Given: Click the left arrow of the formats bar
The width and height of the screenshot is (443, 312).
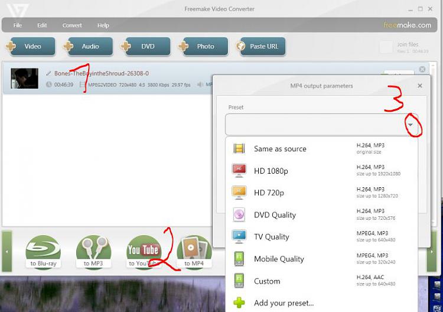Looking at the screenshot, I should [x=7, y=251].
